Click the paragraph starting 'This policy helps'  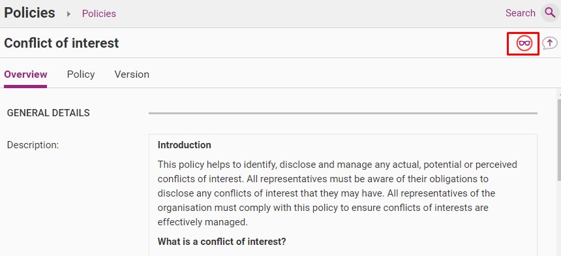pos(337,193)
